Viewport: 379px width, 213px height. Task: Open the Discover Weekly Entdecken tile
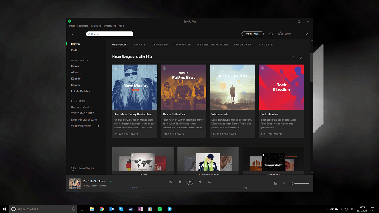(x=273, y=161)
